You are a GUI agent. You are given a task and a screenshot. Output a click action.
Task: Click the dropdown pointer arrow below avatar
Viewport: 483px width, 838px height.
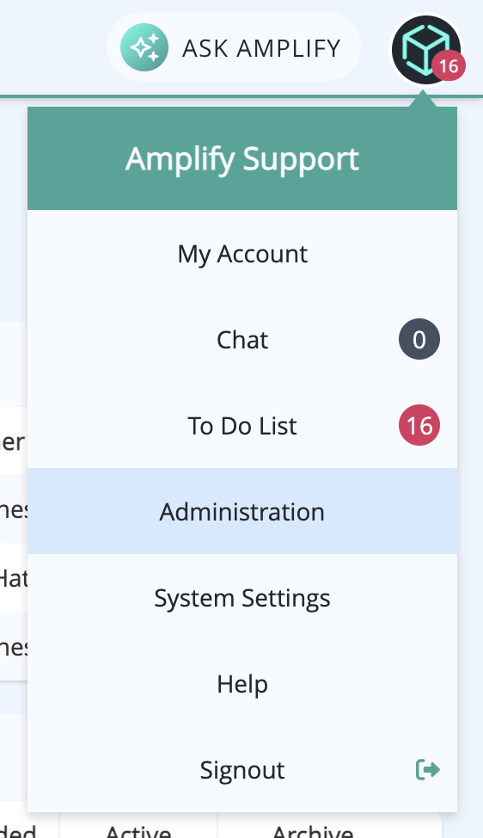(423, 99)
